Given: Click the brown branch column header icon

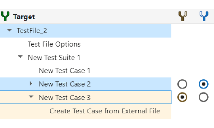Looking at the screenshot, I should click(x=182, y=17).
